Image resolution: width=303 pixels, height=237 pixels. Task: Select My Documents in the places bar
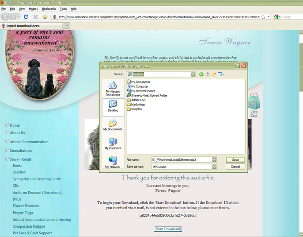[113, 124]
